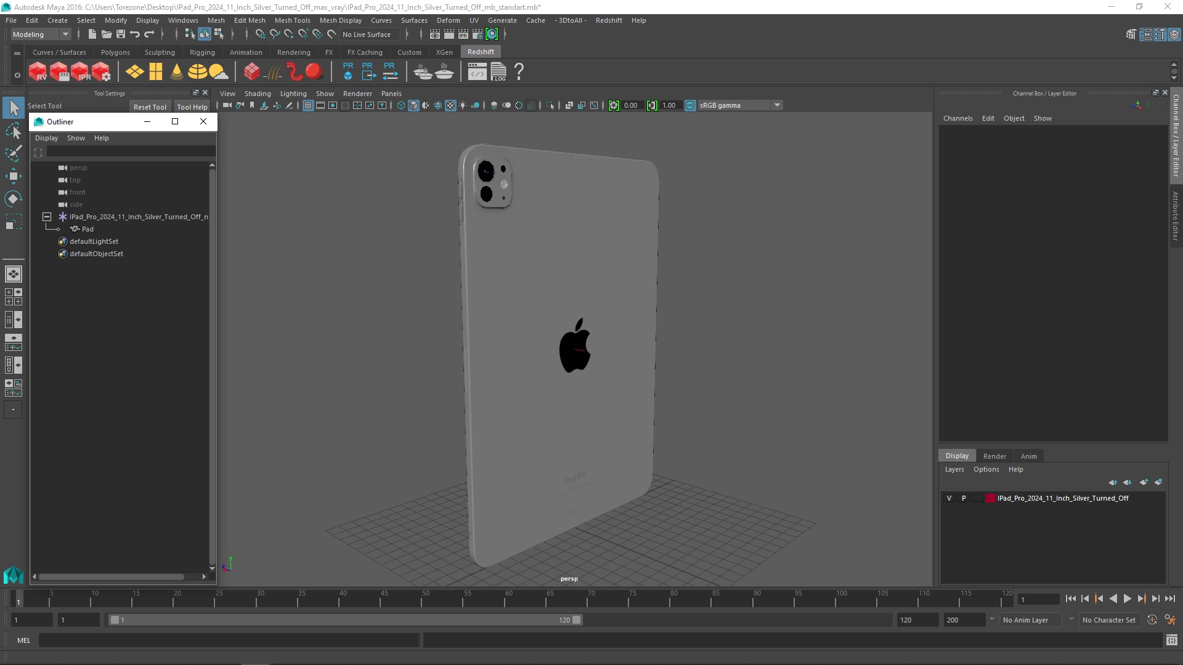This screenshot has width=1183, height=665.
Task: Select the Rotate tool in toolbox
Action: pyautogui.click(x=13, y=199)
